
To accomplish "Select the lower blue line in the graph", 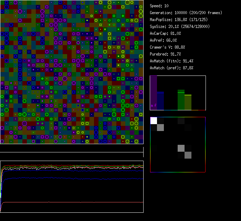I will [x=69, y=178].
